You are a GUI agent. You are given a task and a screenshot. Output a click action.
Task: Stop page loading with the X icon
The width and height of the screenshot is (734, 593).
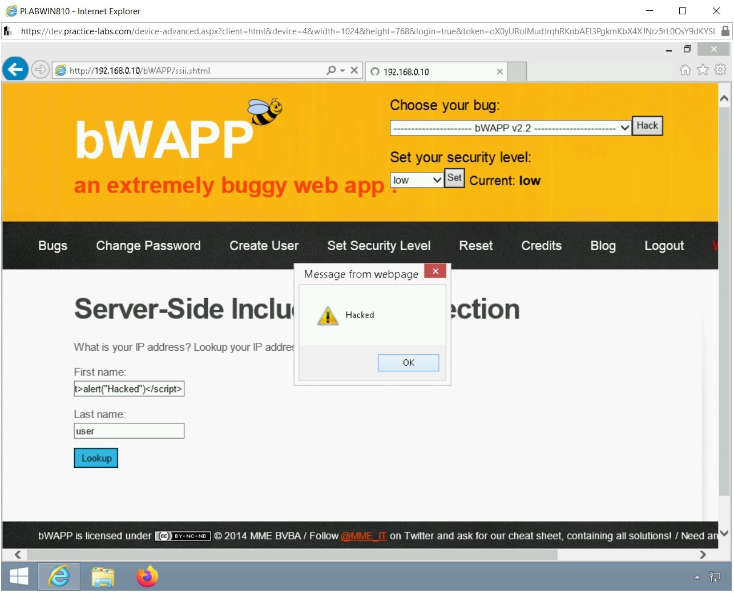(x=354, y=70)
